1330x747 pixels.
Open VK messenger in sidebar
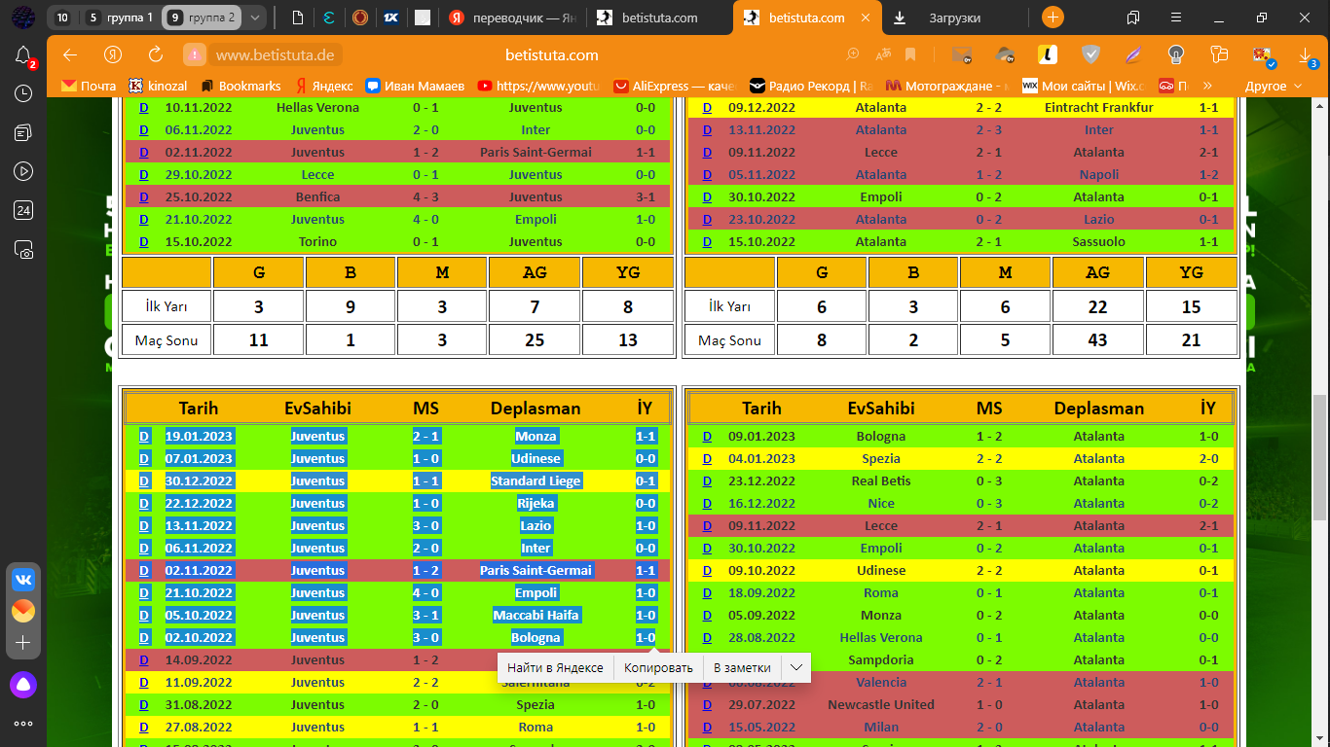pyautogui.click(x=23, y=580)
